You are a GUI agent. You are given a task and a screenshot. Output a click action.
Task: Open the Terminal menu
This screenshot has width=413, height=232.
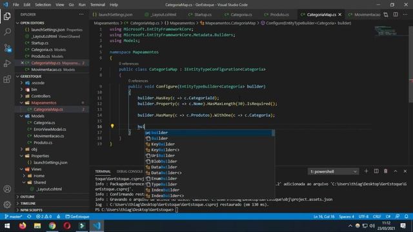pyautogui.click(x=97, y=5)
